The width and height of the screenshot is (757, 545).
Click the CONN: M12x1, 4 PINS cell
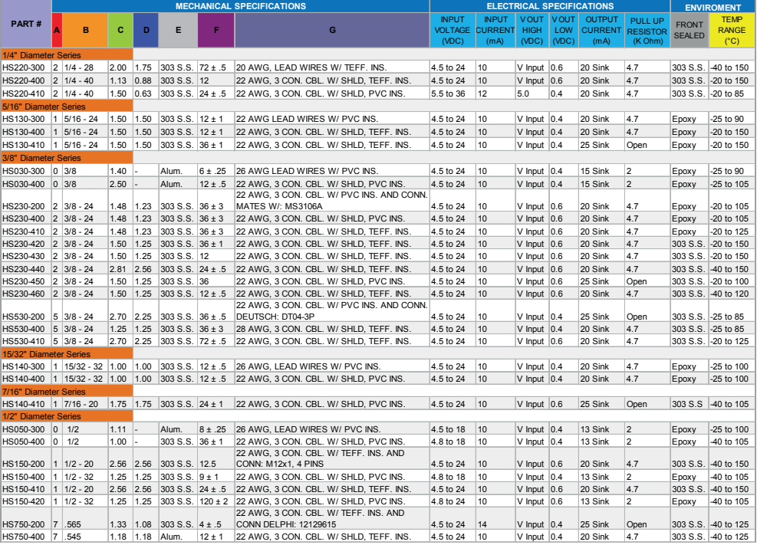pos(331,458)
